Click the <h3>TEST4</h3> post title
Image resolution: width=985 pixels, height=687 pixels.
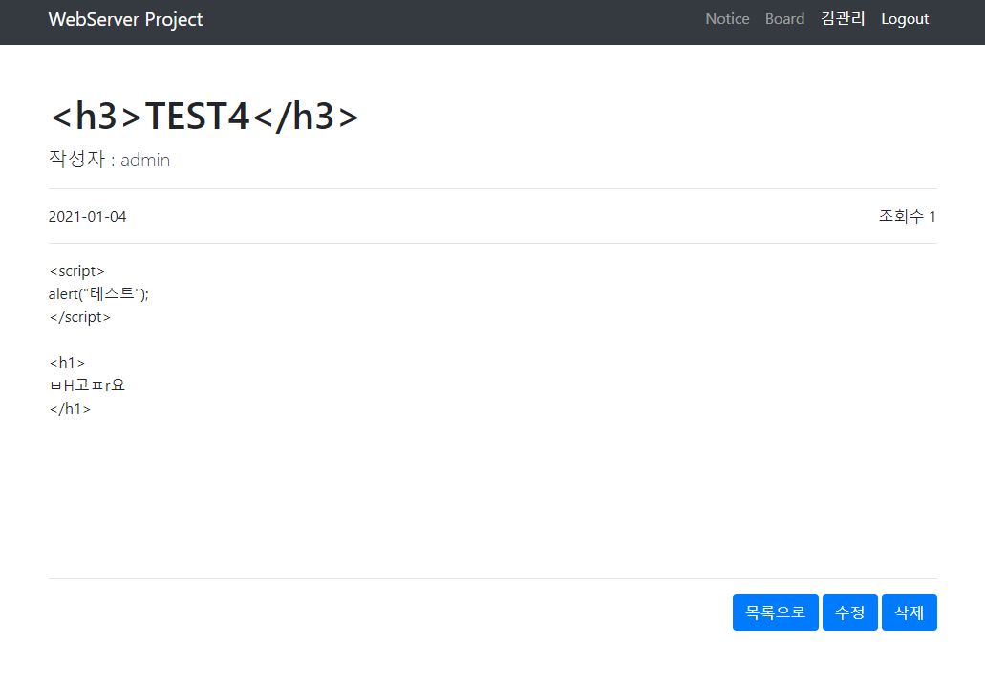click(204, 117)
